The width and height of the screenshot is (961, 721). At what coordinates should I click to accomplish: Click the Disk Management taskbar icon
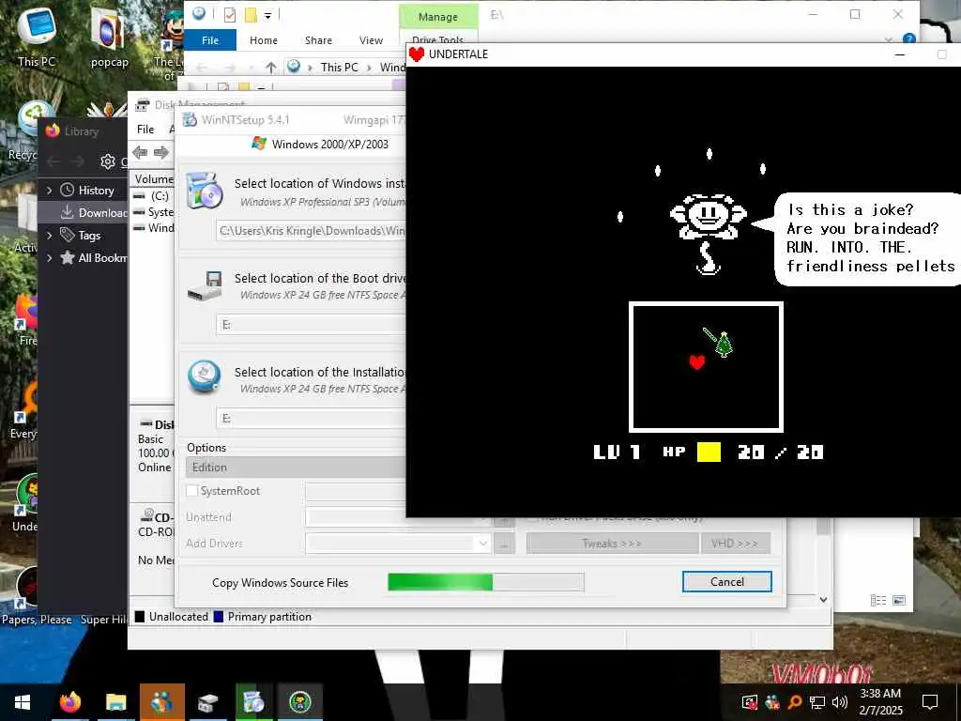point(207,702)
